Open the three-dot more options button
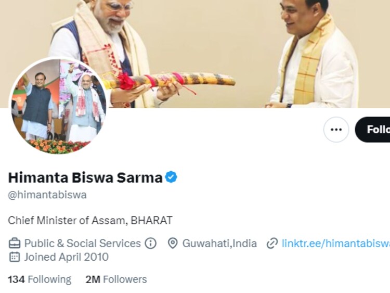 click(x=336, y=130)
